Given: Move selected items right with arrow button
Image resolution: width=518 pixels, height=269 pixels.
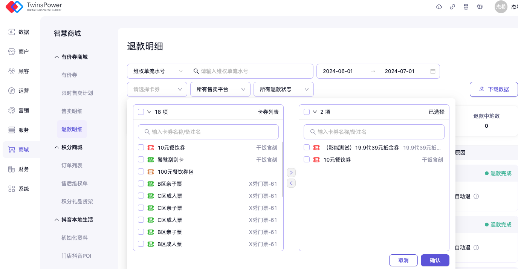Looking at the screenshot, I should point(291,173).
